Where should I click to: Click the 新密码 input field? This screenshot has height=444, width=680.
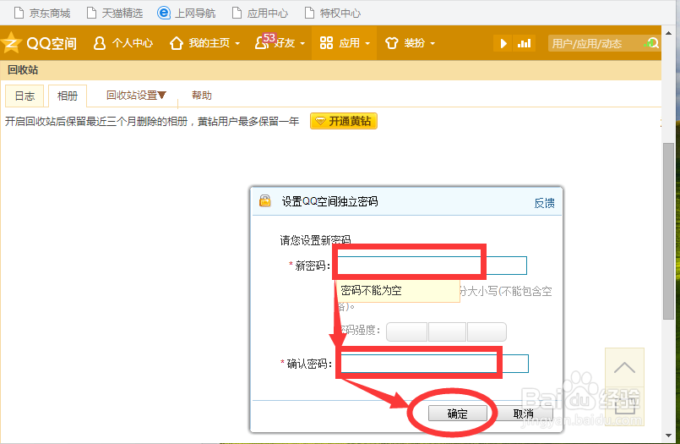[432, 266]
